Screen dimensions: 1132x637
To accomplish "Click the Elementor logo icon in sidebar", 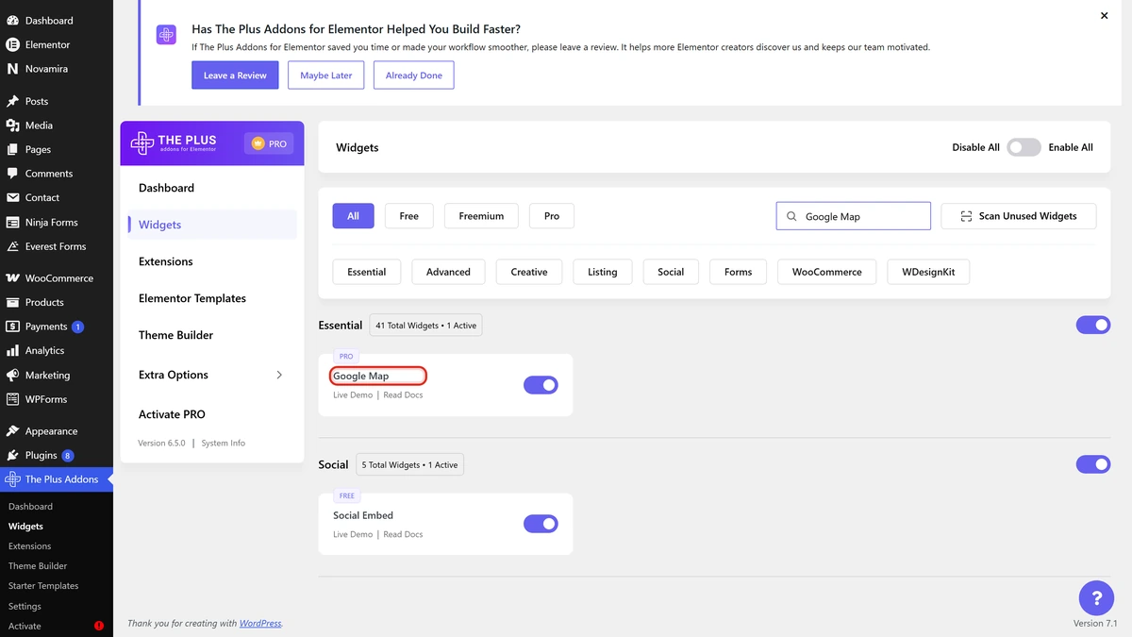I will (x=12, y=44).
